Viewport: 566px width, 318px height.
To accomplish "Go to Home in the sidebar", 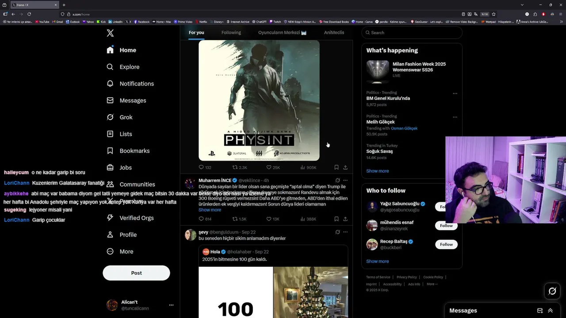I will click(x=121, y=50).
